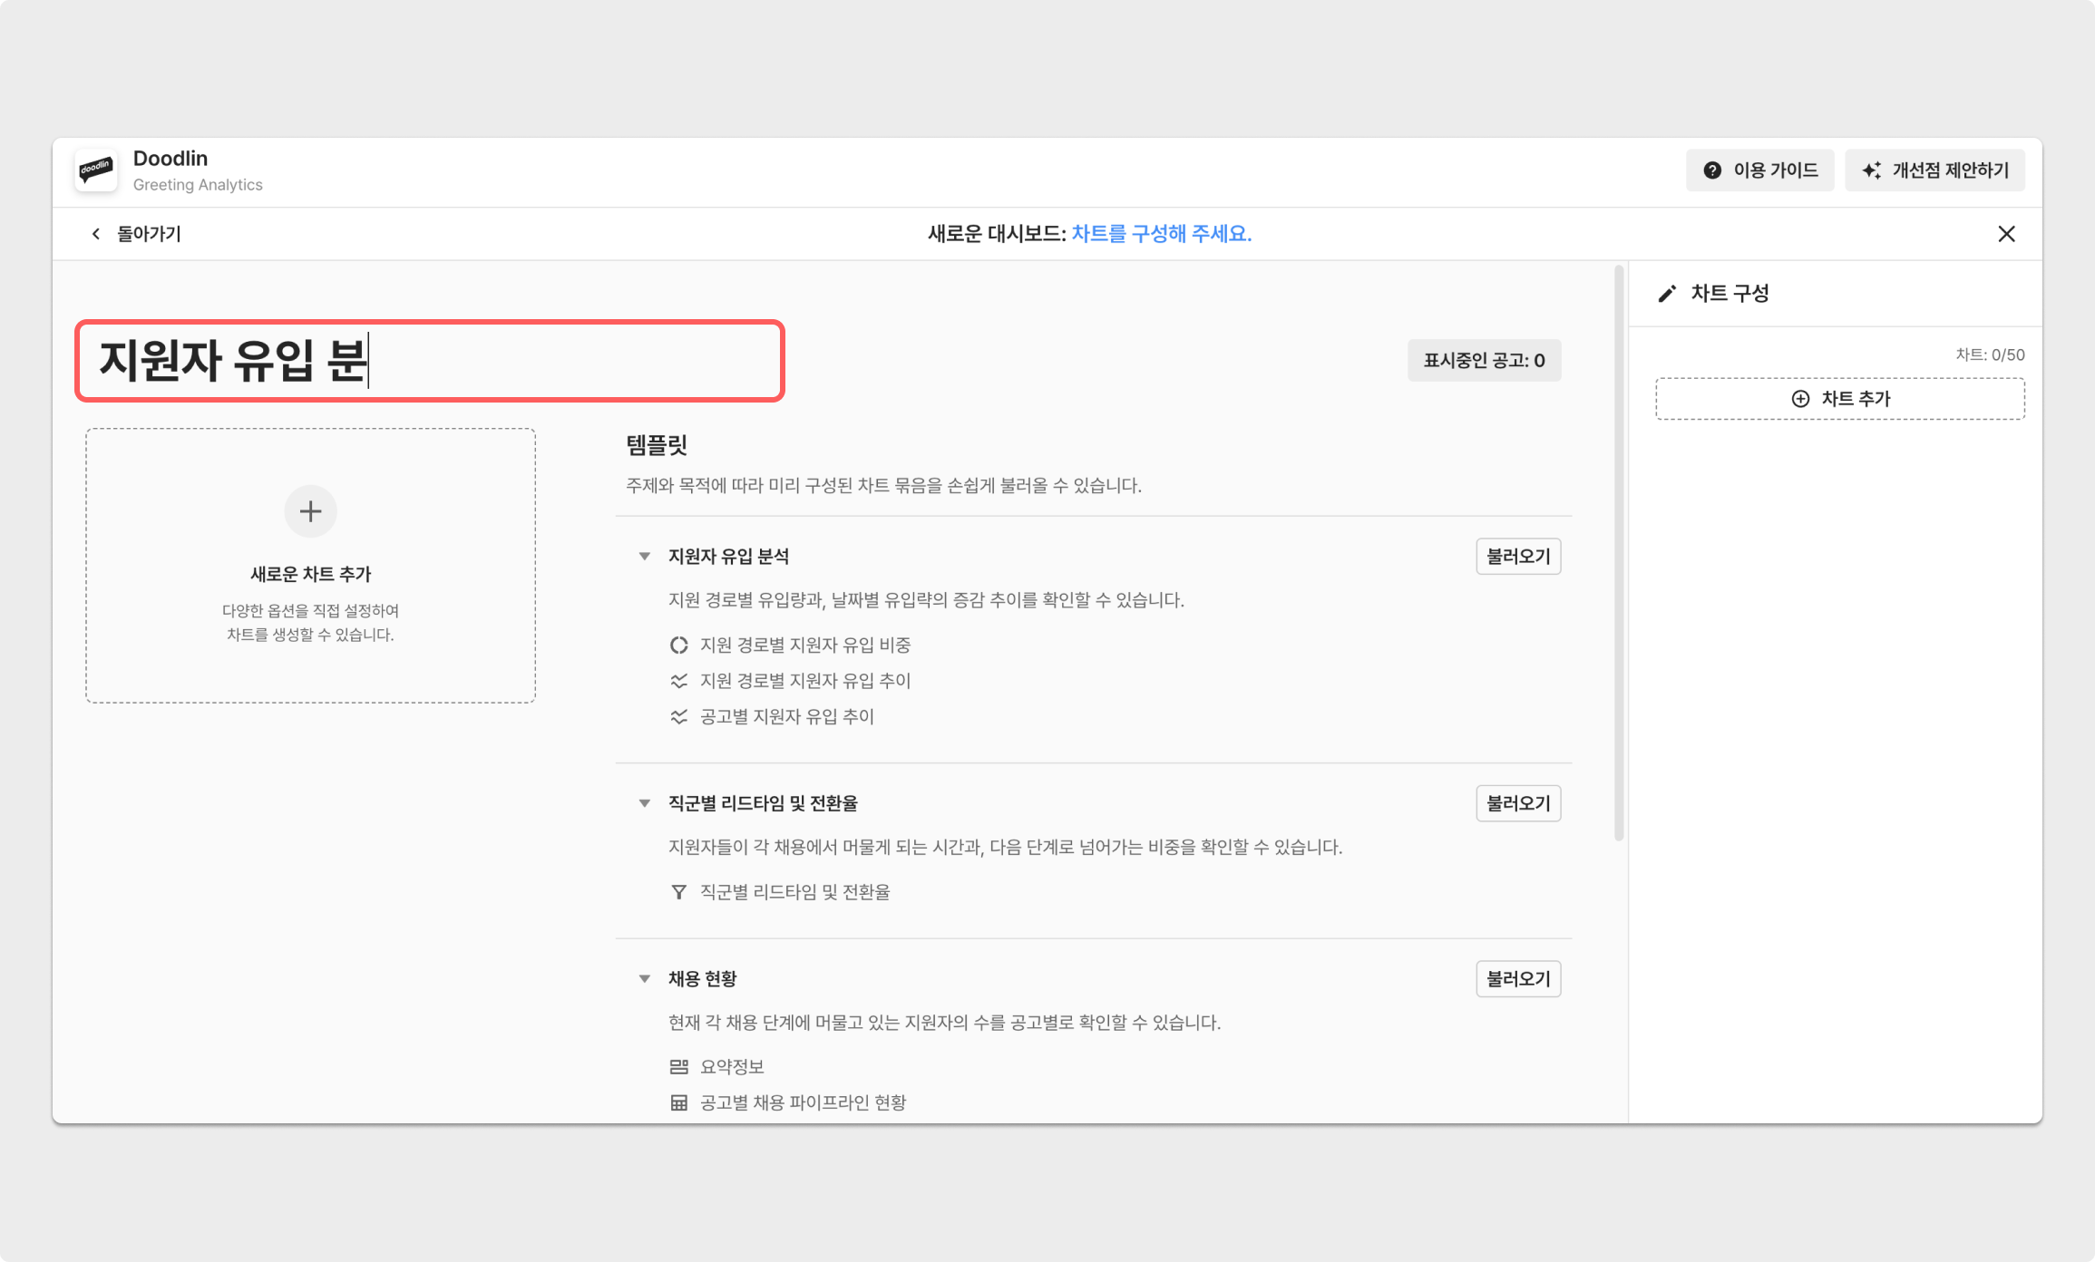Go back with the 돌아가기 link
This screenshot has width=2095, height=1262.
[x=136, y=234]
